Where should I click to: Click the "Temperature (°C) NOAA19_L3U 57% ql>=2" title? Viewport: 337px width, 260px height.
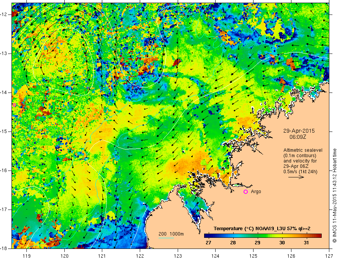[262, 229]
